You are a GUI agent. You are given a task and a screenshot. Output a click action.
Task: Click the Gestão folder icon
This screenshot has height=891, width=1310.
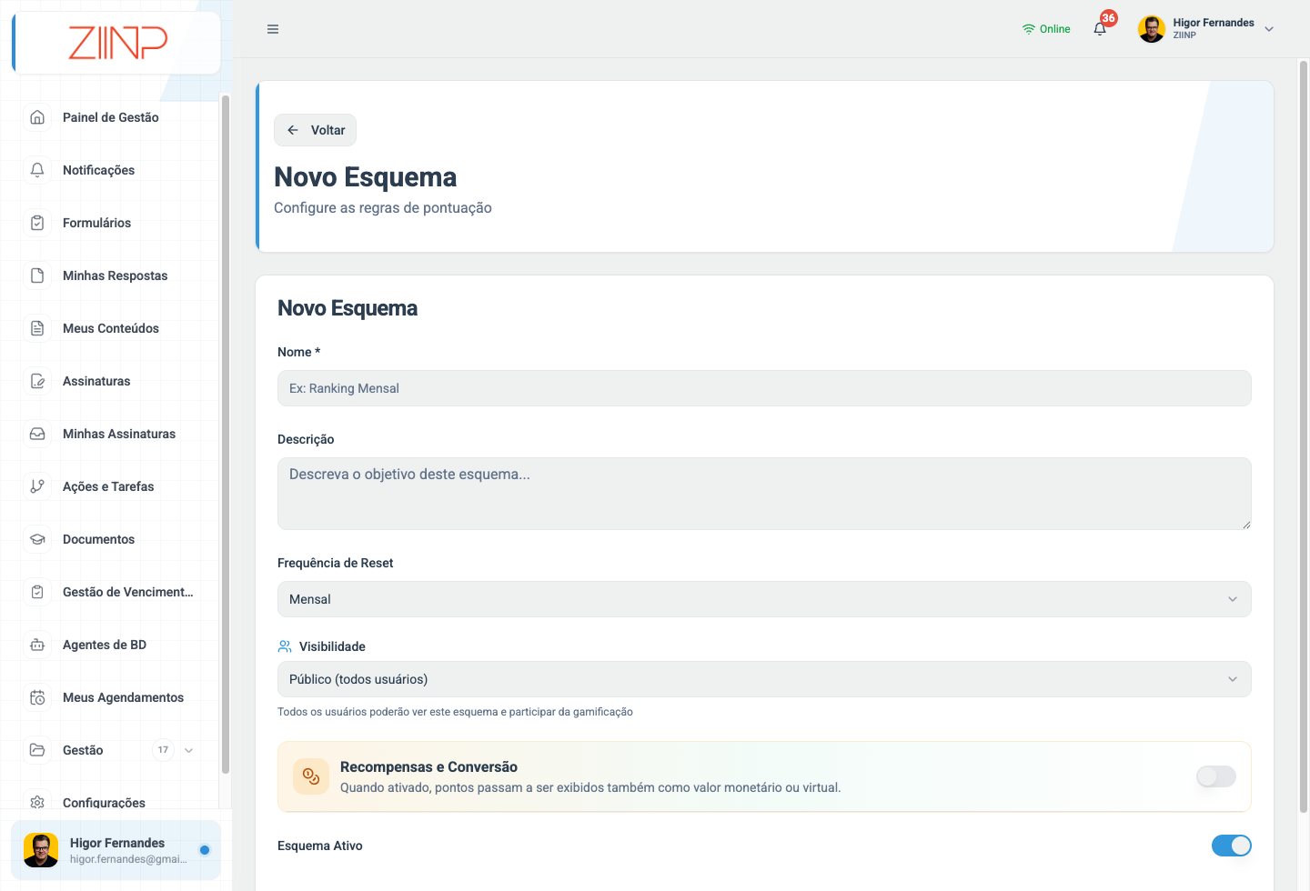[x=37, y=750]
